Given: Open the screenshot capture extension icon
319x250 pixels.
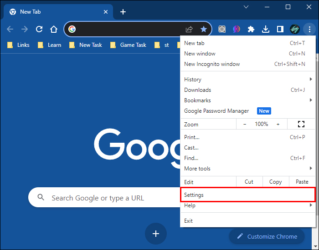Looking at the screenshot, I should 222,29.
